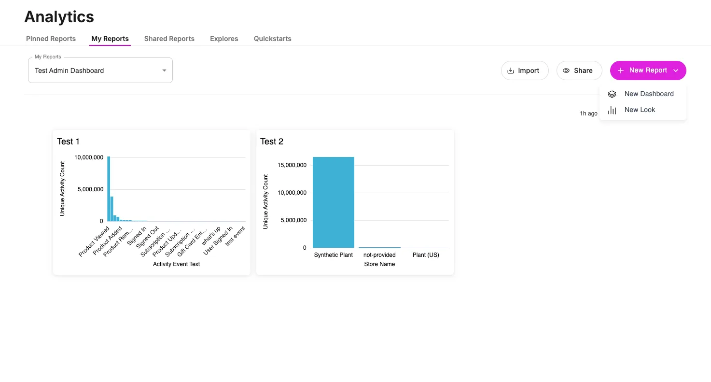Click the New Dashboard layers icon

coord(612,94)
